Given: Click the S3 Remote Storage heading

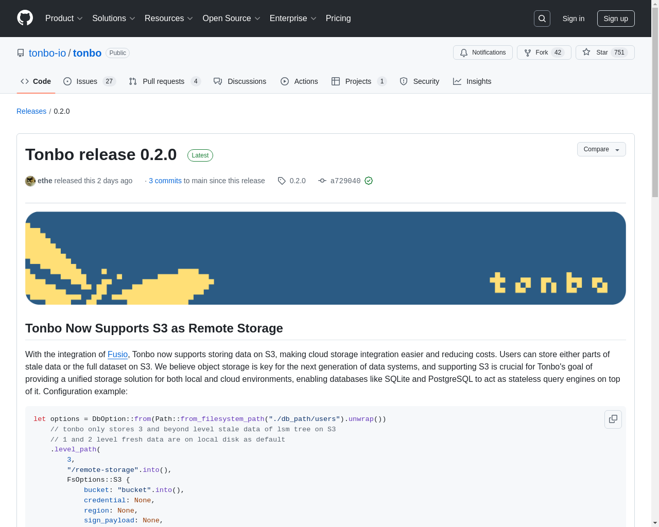Looking at the screenshot, I should [x=154, y=328].
